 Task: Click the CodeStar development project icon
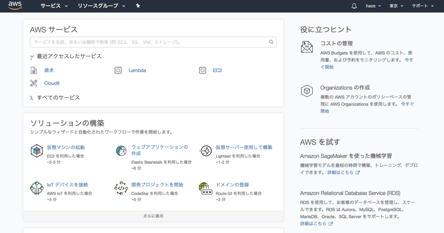click(121, 188)
